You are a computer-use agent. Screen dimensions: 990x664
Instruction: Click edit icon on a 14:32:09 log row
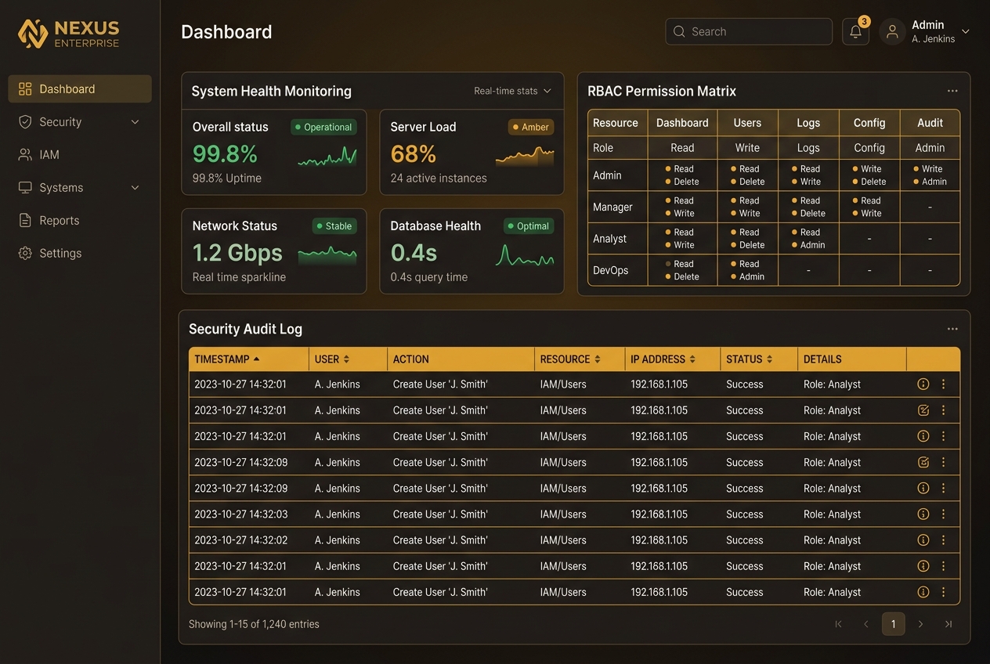[923, 463]
